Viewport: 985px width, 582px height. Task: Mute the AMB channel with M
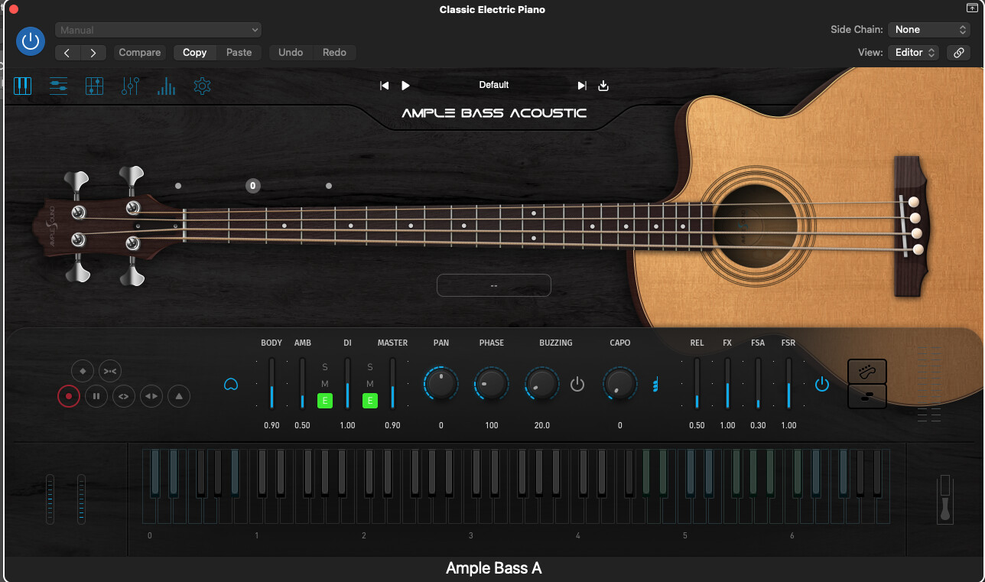[x=325, y=384]
